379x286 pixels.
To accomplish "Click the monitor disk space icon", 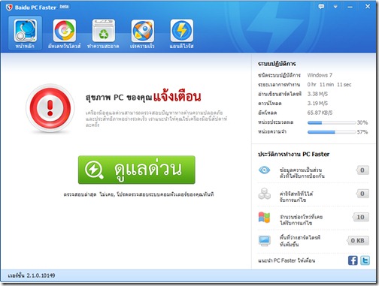I will (264, 241).
